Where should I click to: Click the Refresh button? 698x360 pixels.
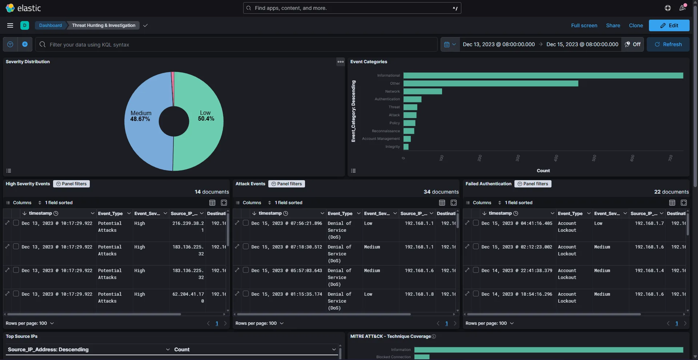[x=669, y=44]
